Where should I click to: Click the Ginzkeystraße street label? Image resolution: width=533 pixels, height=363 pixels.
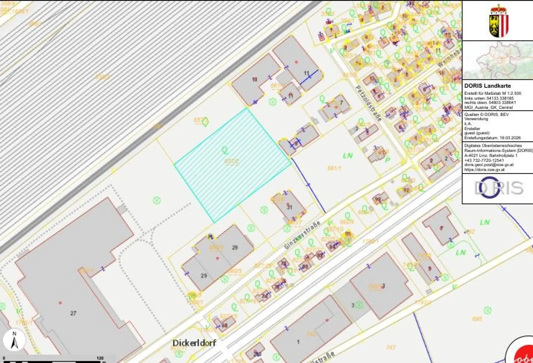tap(302, 235)
